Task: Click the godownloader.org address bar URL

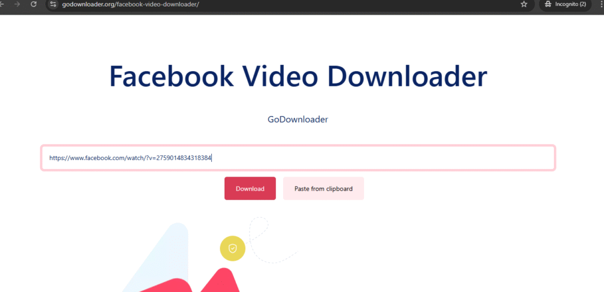Action: point(130,4)
